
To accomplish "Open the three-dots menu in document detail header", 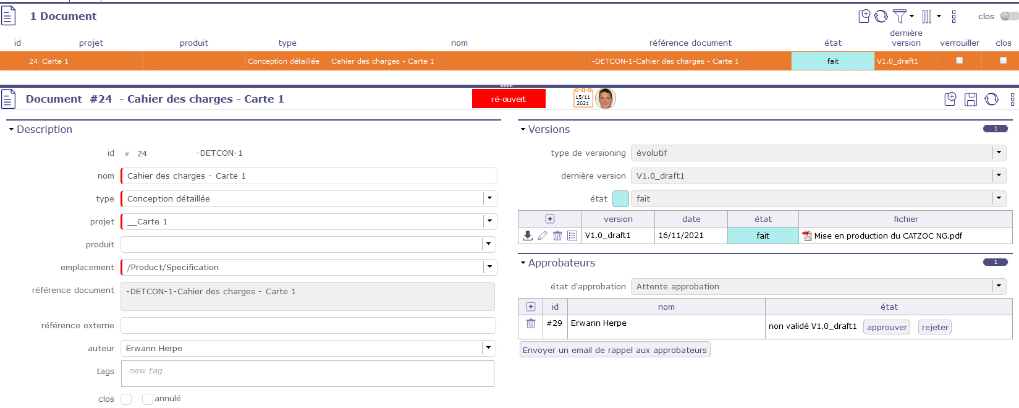I will point(1012,99).
